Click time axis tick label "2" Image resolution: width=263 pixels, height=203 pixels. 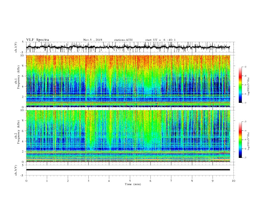(68, 181)
